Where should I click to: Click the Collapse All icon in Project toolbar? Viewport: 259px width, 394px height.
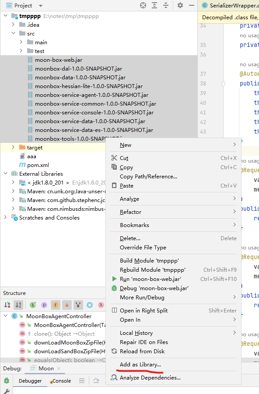[x=166, y=5]
